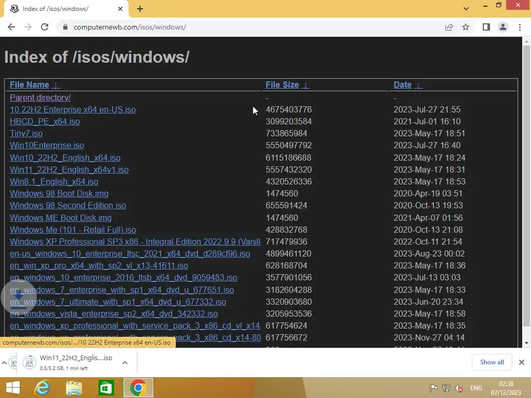This screenshot has height=398, width=531.
Task: Go back to the previous page
Action: 11,27
